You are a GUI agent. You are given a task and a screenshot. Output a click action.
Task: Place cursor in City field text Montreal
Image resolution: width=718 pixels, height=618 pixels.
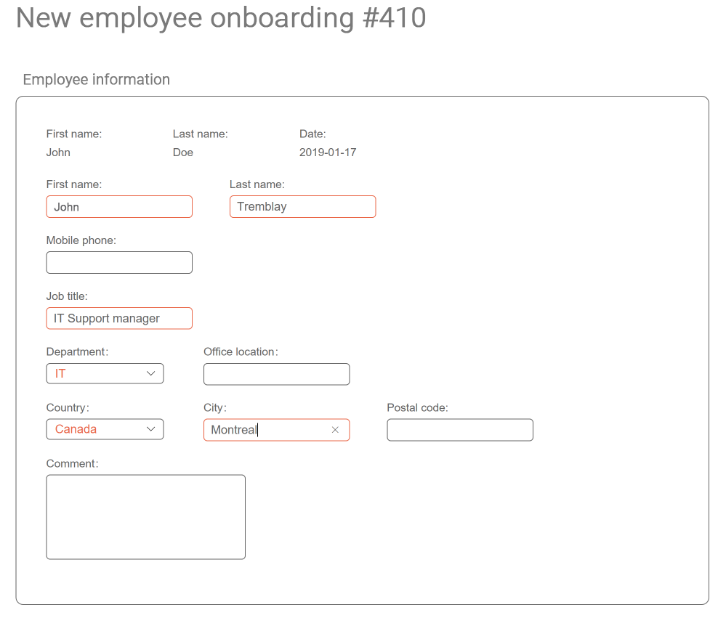pos(234,430)
